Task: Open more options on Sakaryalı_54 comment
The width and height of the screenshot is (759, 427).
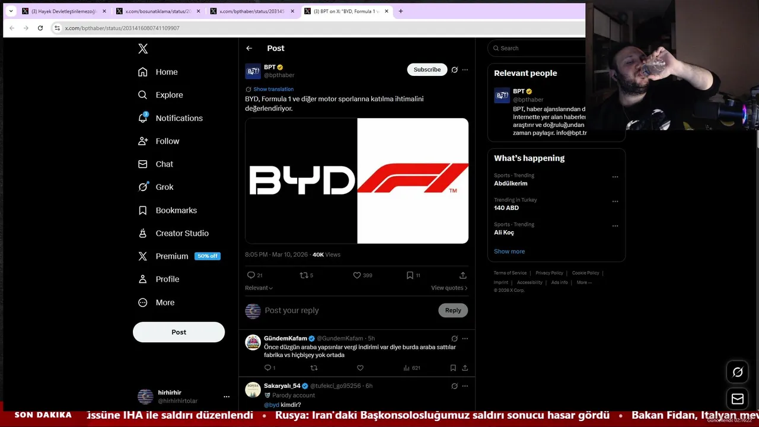Action: coord(465,385)
